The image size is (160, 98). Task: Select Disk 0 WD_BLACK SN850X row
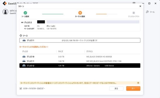[x=80, y=57]
